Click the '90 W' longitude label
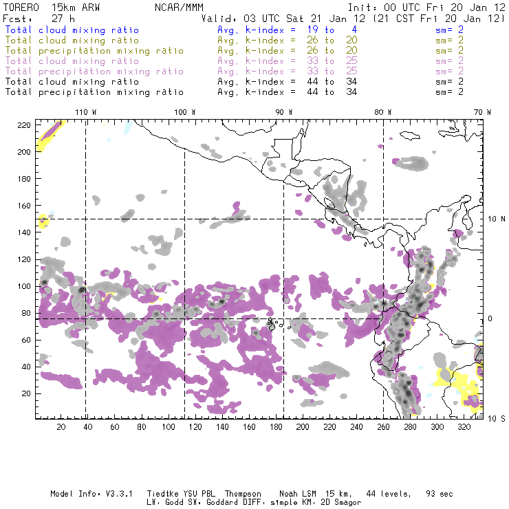This screenshot has width=509, height=509. tap(284, 112)
